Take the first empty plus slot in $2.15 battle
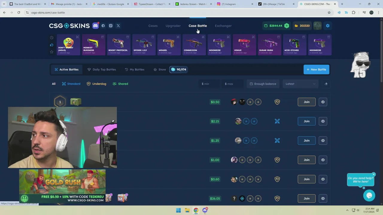383x215 pixels. click(x=246, y=121)
